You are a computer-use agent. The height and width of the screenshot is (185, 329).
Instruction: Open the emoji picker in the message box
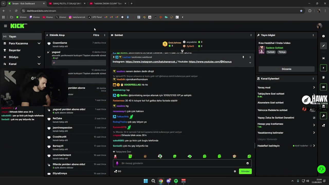pyautogui.click(x=248, y=163)
